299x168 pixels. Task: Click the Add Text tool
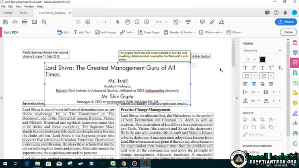point(82,32)
